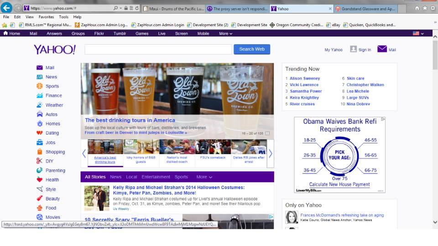Open the Kelly Ripa Halloween Costumes story
The height and width of the screenshot is (246, 438).
coord(178,190)
